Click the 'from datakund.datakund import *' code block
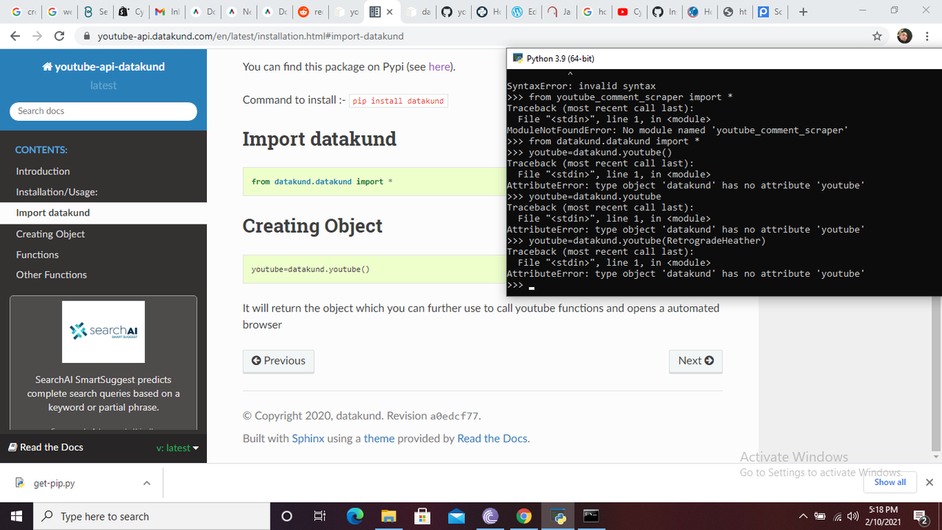The height and width of the screenshot is (530, 942). (375, 181)
